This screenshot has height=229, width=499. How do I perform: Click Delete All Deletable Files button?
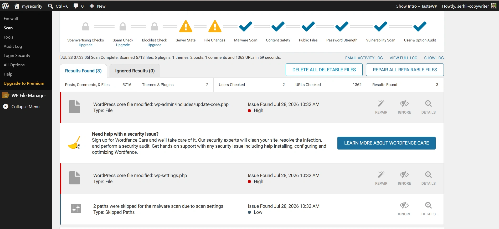(324, 70)
